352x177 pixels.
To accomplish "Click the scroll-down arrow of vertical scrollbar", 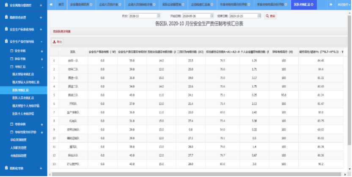I will tap(349, 169).
